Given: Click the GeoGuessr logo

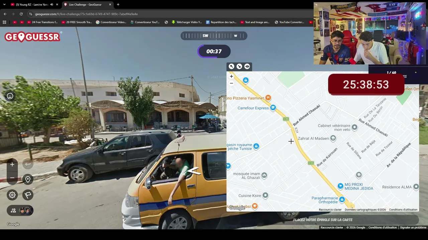Looking at the screenshot, I should 33,37.
